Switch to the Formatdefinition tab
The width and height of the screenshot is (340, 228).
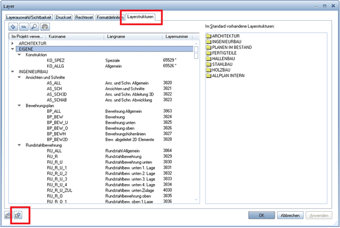pos(109,17)
